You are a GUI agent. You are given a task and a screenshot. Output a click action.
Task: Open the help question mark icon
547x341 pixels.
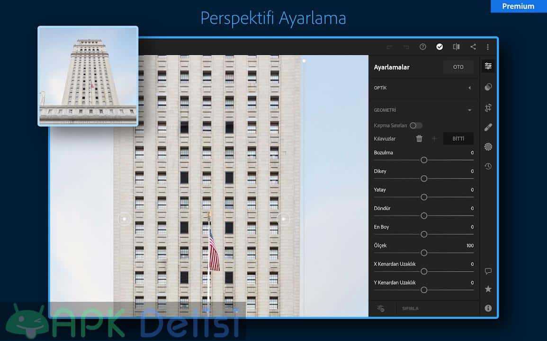tap(423, 47)
